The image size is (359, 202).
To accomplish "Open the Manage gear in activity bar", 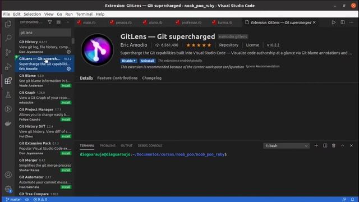I will 8,189.
